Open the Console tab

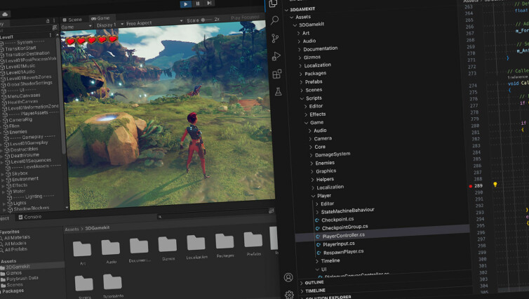[x=30, y=217]
